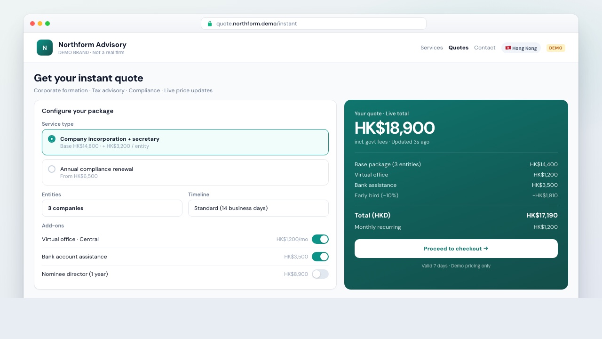Click the lock icon in address bar
Screen dimensions: 602x339
point(210,24)
